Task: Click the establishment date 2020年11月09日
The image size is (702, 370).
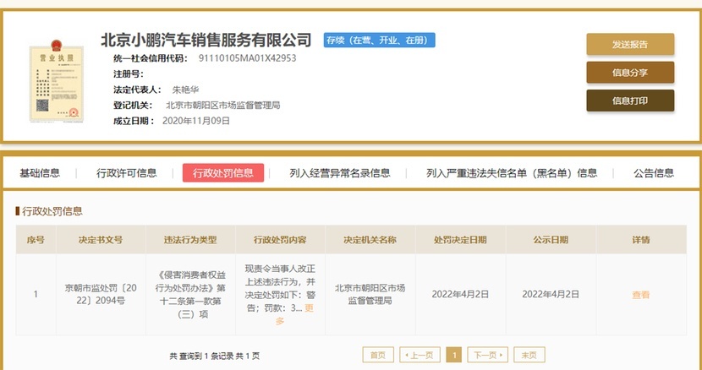Action: coord(196,121)
